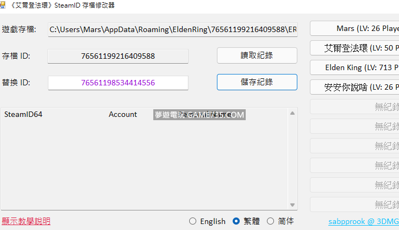Select the 简体 language radio button
The image size is (399, 230).
coord(270,221)
